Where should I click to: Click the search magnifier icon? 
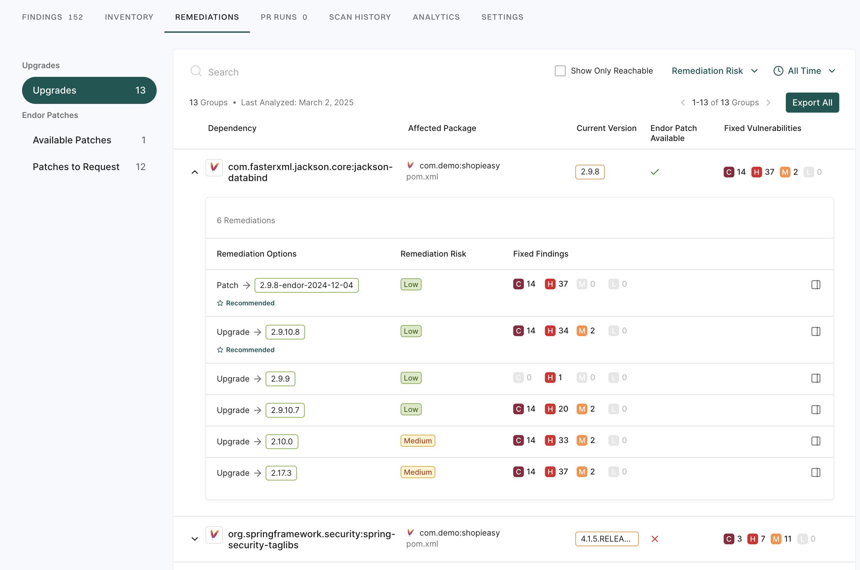coord(196,71)
